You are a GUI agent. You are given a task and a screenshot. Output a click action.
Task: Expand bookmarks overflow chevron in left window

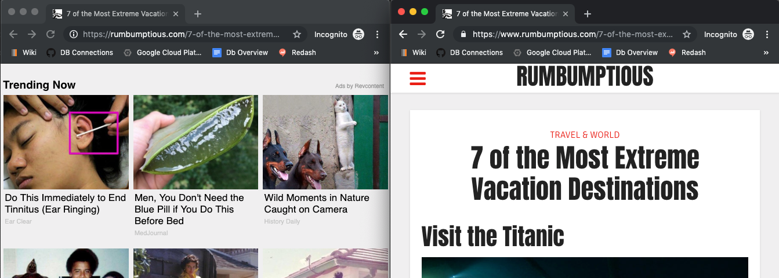tap(376, 52)
